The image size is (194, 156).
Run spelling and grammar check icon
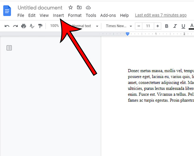(x=32, y=26)
